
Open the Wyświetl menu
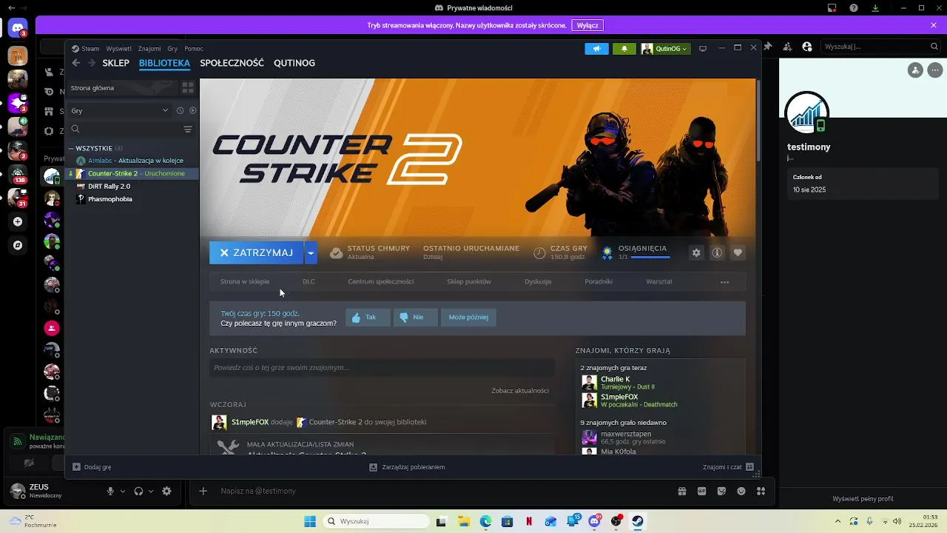tap(118, 49)
